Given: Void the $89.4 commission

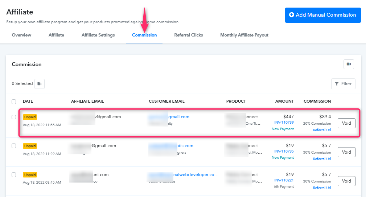Looking at the screenshot, I should 346,123.
